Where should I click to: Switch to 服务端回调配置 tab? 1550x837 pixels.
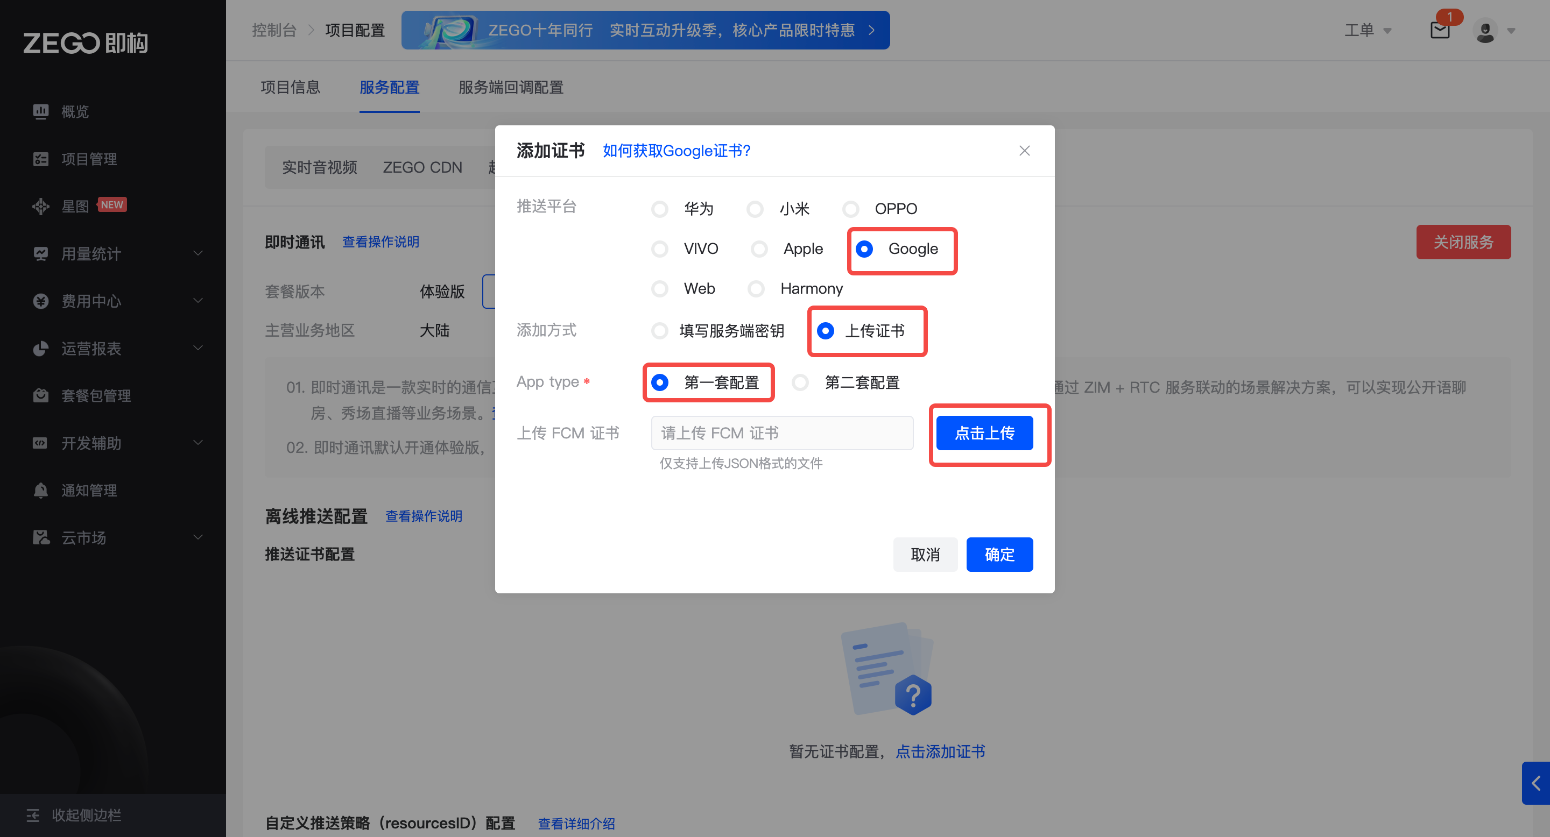pyautogui.click(x=511, y=87)
